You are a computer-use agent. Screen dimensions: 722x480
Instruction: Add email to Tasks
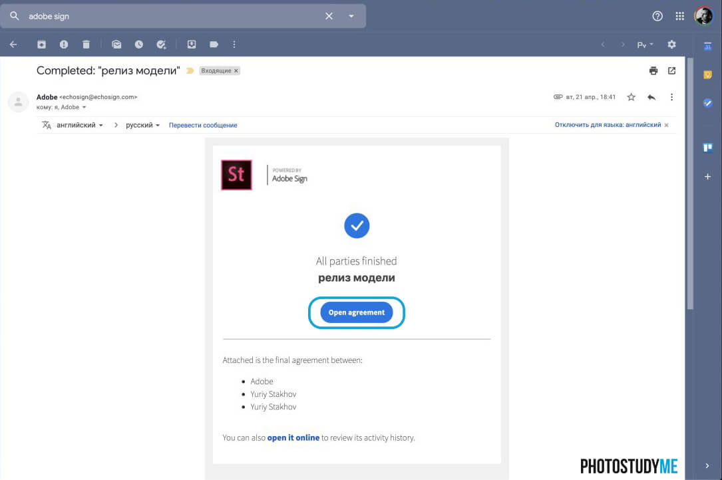[161, 44]
